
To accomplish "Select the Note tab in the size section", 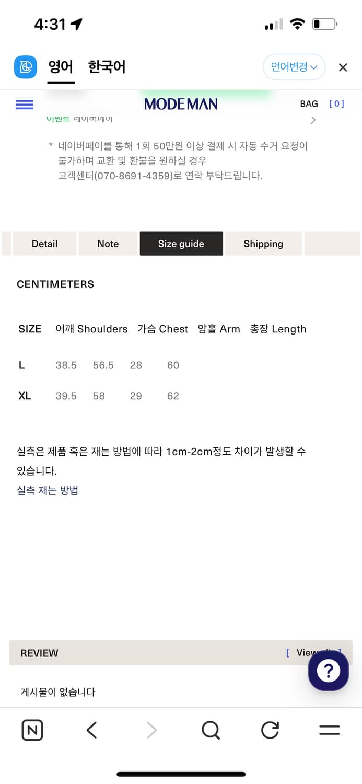I will pyautogui.click(x=108, y=244).
